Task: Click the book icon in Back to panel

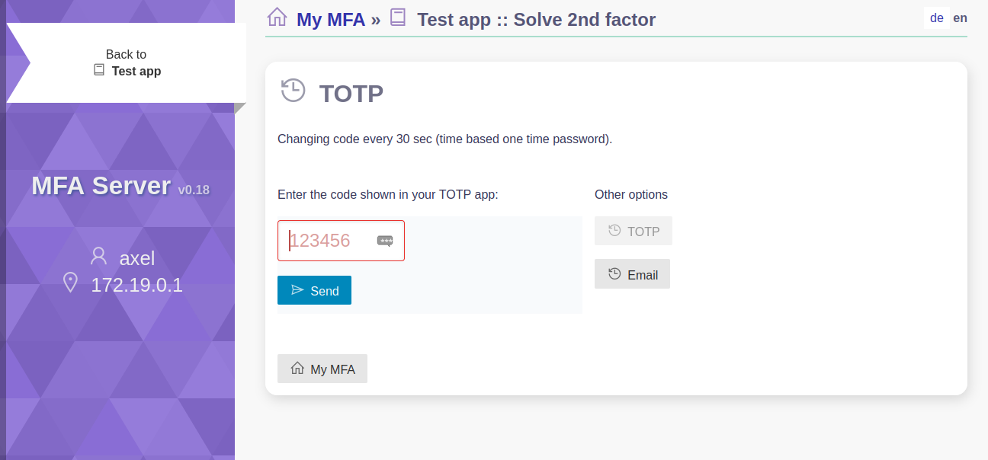Action: (x=99, y=70)
